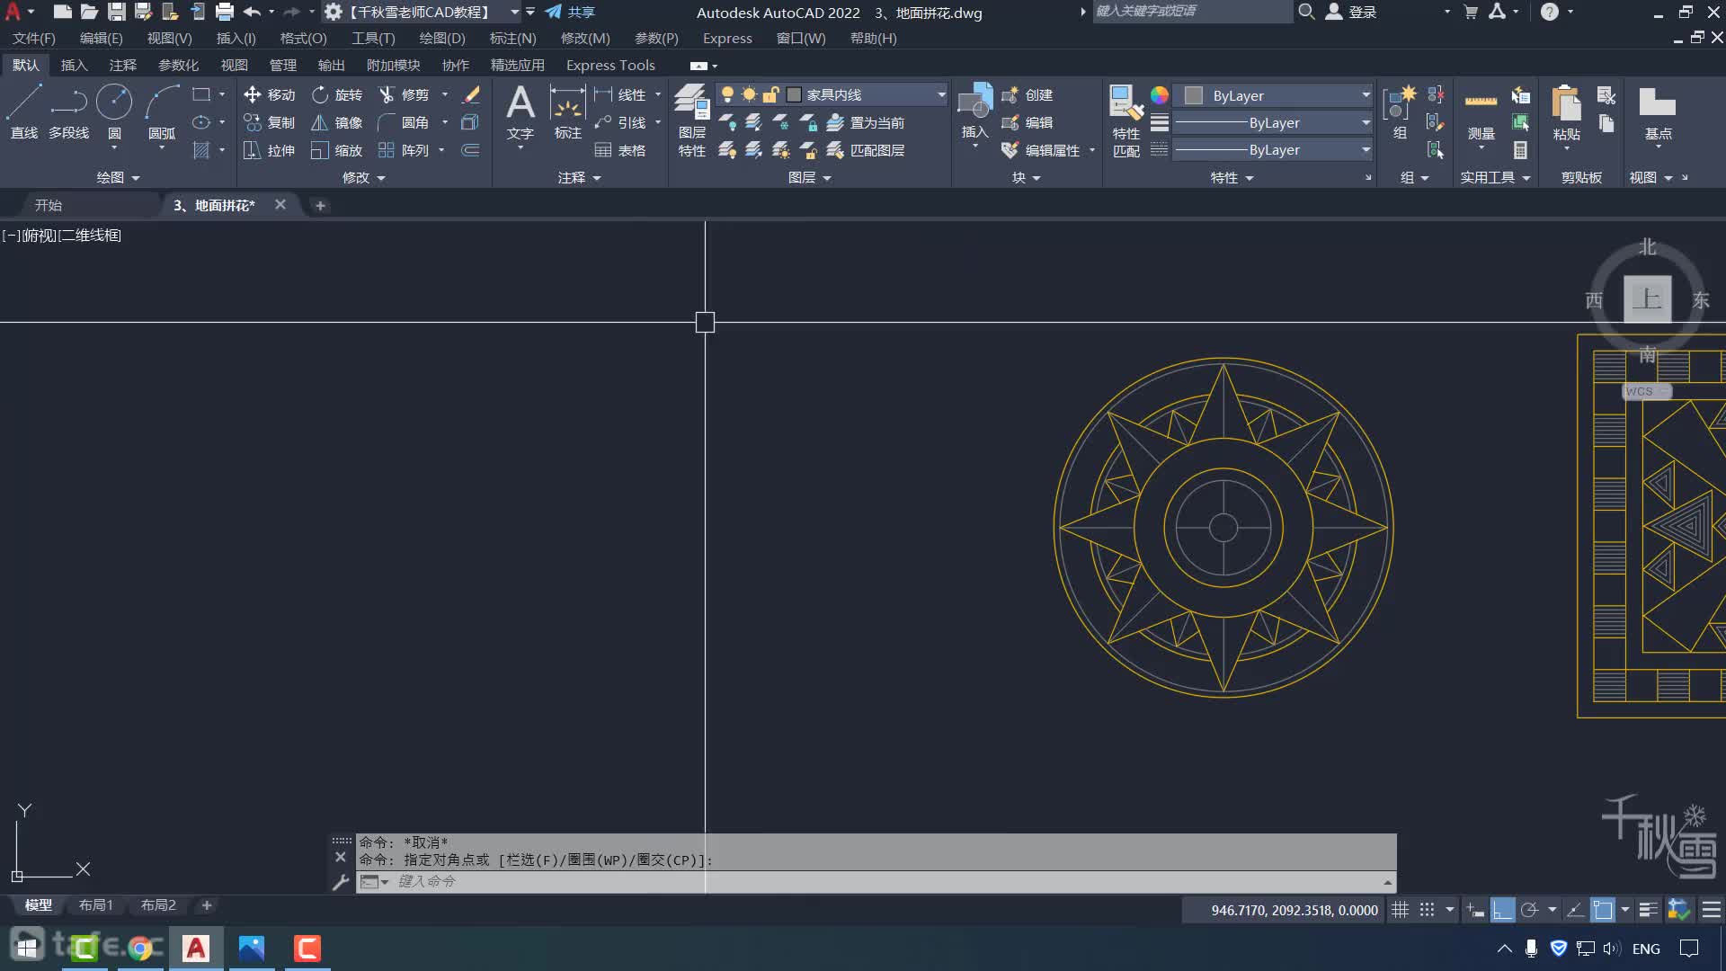Click the Measure (测量) tool
The width and height of the screenshot is (1726, 971).
click(1481, 112)
